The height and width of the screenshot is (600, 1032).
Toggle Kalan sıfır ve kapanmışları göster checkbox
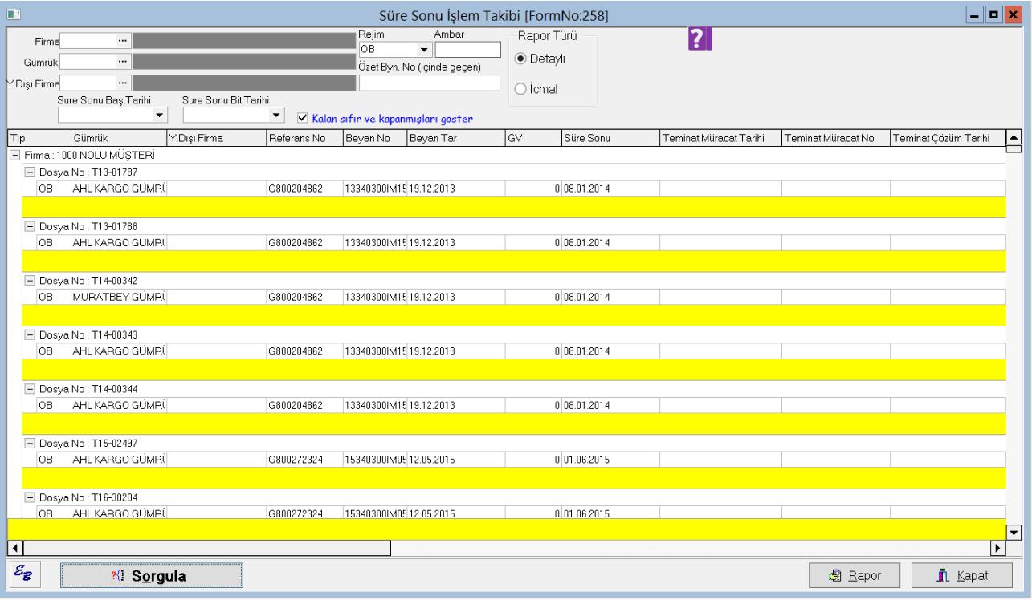tap(302, 118)
